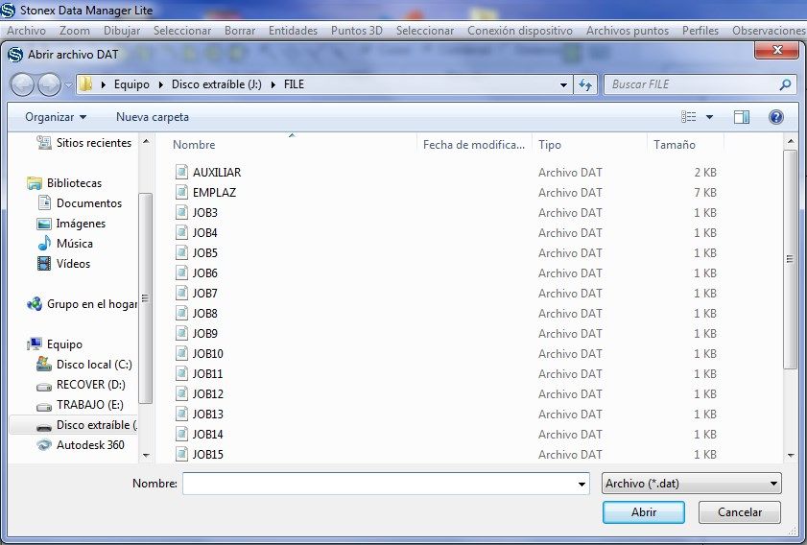Open help with the question mark icon
807x545 pixels.
[776, 117]
